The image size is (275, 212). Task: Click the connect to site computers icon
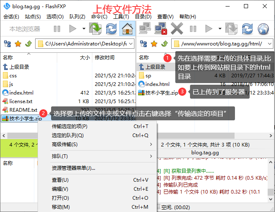[144, 29]
